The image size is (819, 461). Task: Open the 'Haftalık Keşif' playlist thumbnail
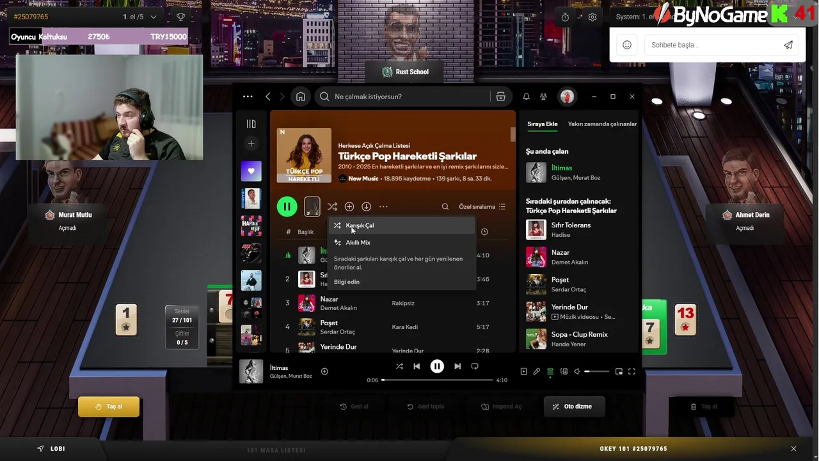tap(251, 226)
